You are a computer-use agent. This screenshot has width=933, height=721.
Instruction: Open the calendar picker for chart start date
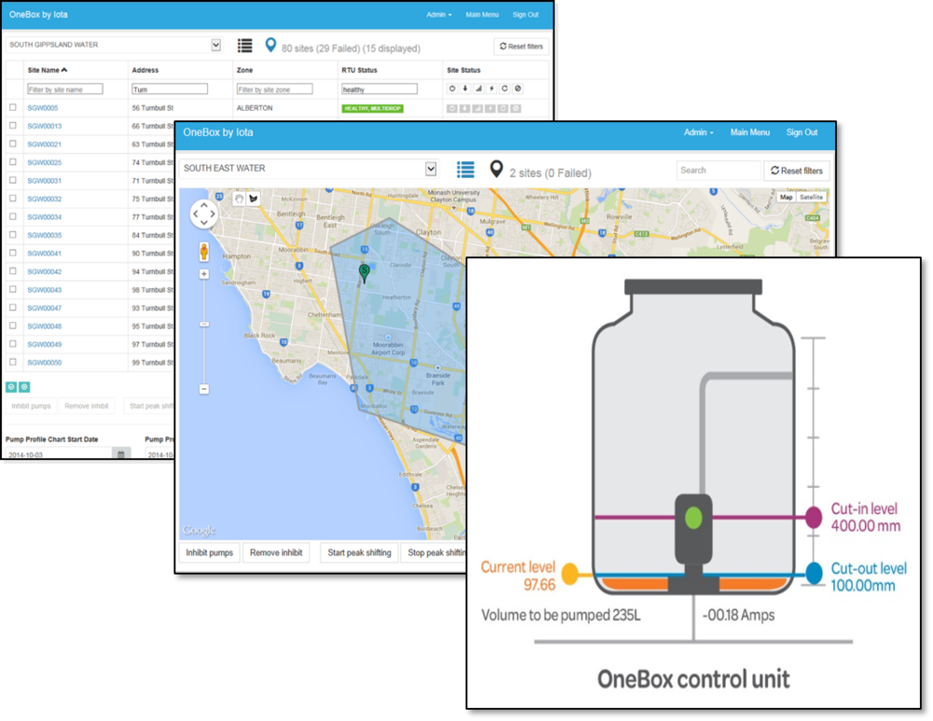(121, 454)
